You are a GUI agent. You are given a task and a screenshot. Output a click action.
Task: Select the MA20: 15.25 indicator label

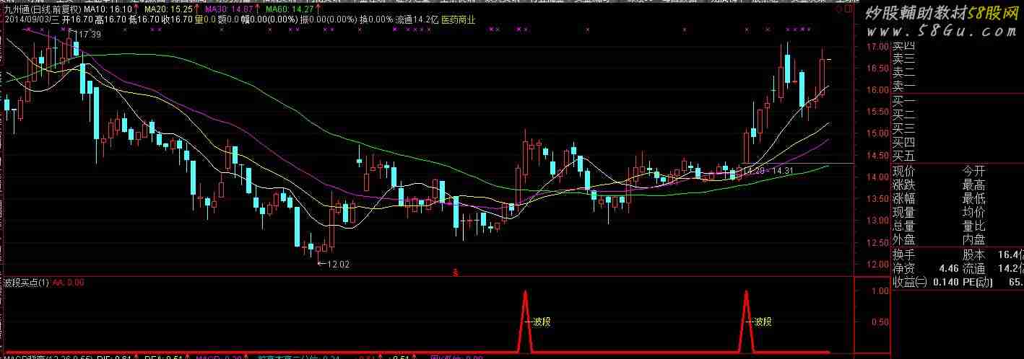[168, 10]
